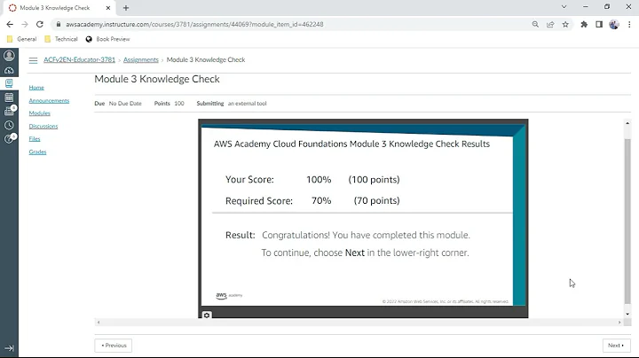Open the Announcements link
Viewport: 639px width, 358px height.
[49, 100]
